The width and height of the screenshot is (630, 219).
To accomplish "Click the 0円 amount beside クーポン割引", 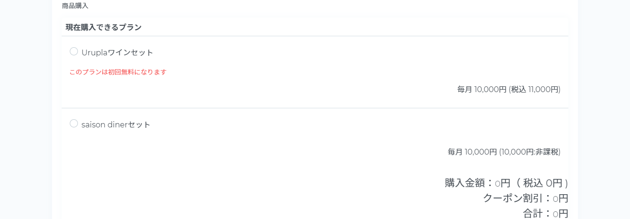I will pos(560,198).
